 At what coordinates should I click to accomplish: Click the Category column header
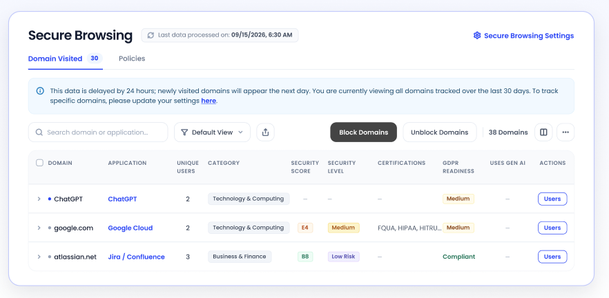click(224, 163)
